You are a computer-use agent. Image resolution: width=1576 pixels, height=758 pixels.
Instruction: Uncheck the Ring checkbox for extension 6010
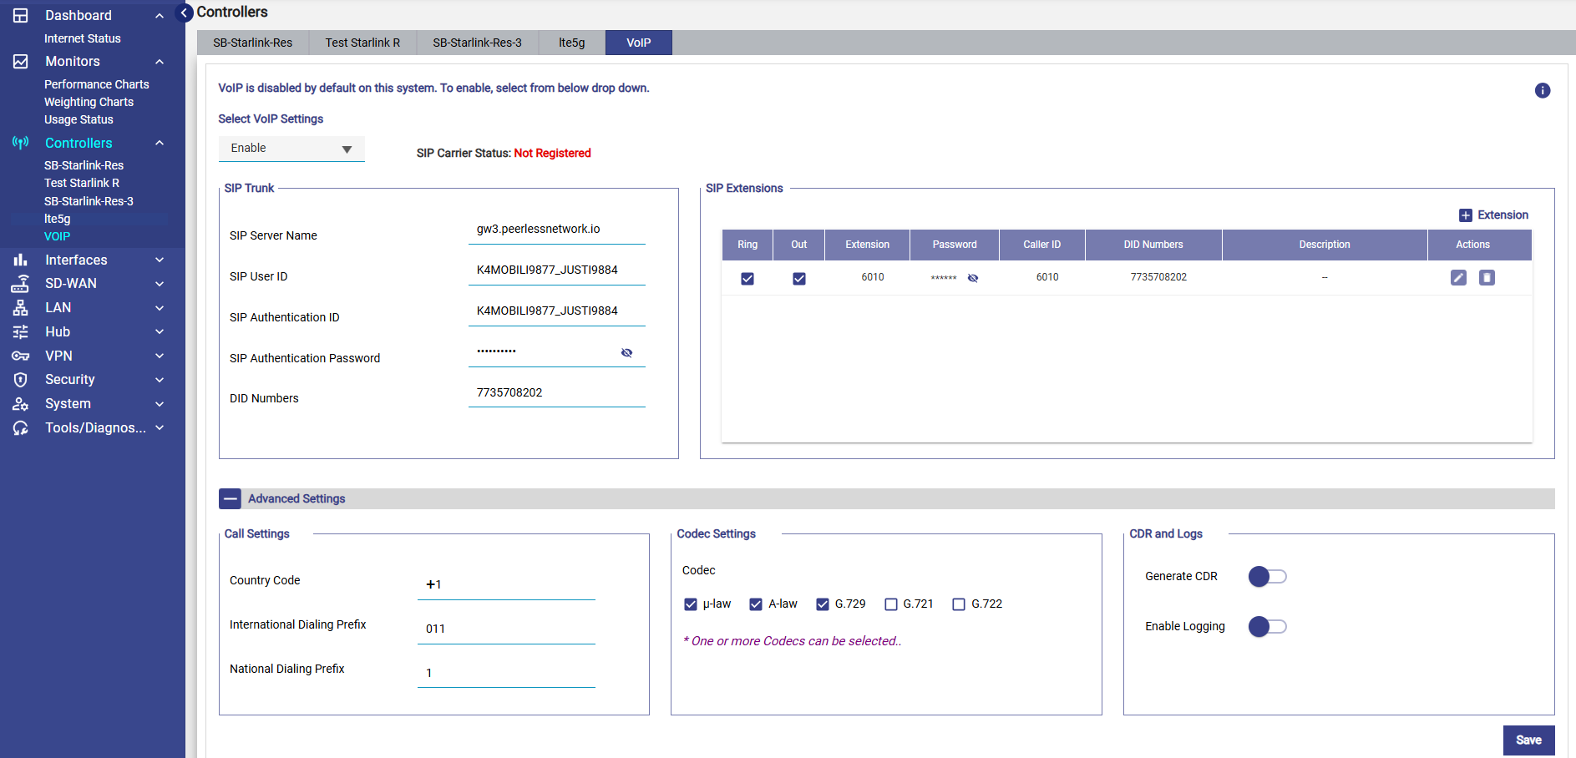coord(747,279)
